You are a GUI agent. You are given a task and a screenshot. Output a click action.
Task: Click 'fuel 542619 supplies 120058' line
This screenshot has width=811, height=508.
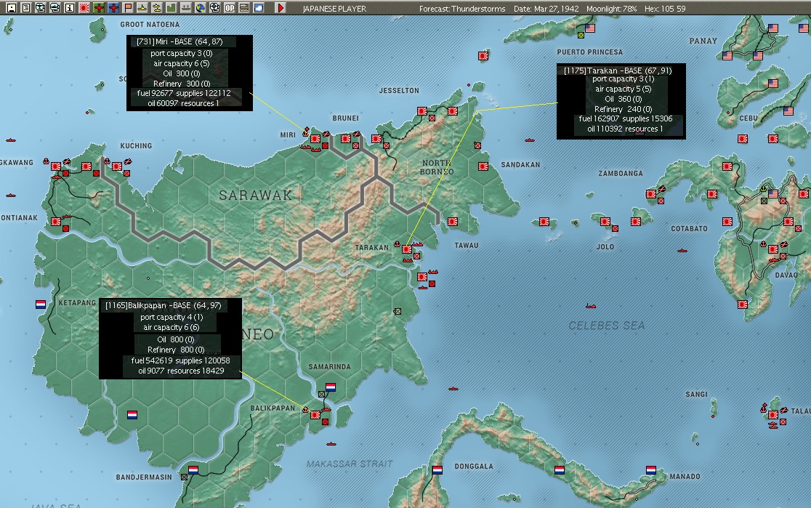pos(180,360)
